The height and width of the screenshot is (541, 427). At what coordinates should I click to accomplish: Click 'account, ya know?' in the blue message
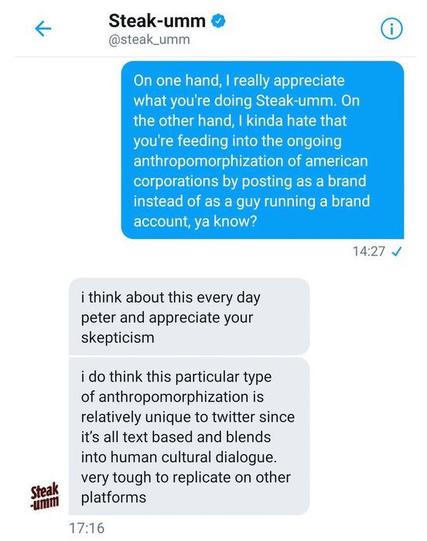coord(195,221)
